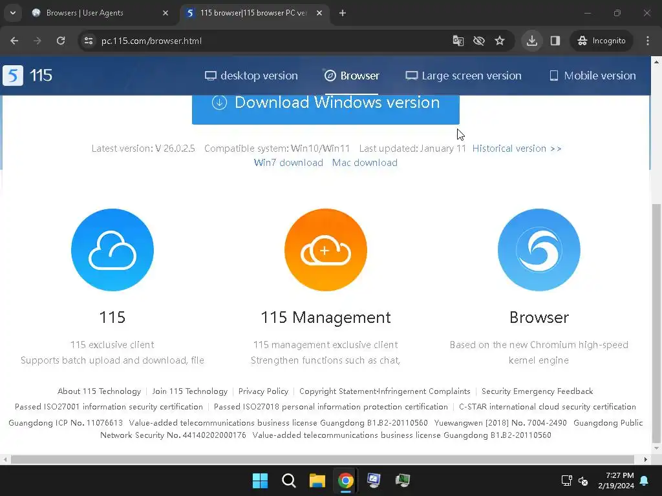The width and height of the screenshot is (662, 496).
Task: Open Historical version link
Action: (517, 149)
